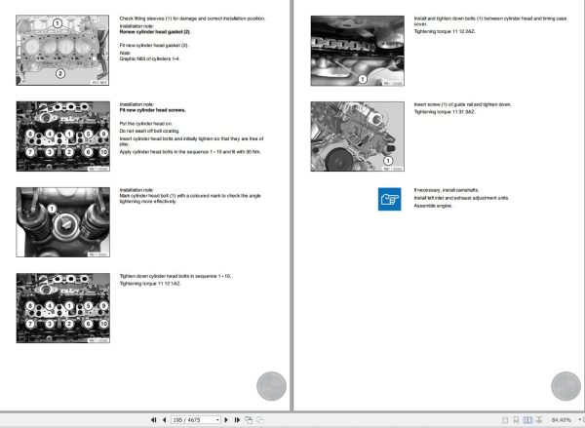Click 'If necessary, install camshafts.' text
The height and width of the screenshot is (428, 585).
tap(447, 190)
